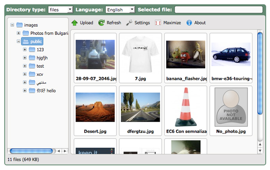Image resolution: width=270 pixels, height=170 pixels.
Task: Select the xcv folder label
Action: [x=40, y=74]
